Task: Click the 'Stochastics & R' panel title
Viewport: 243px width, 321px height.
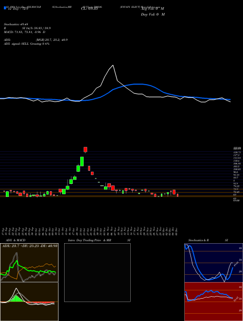Action: point(199,240)
